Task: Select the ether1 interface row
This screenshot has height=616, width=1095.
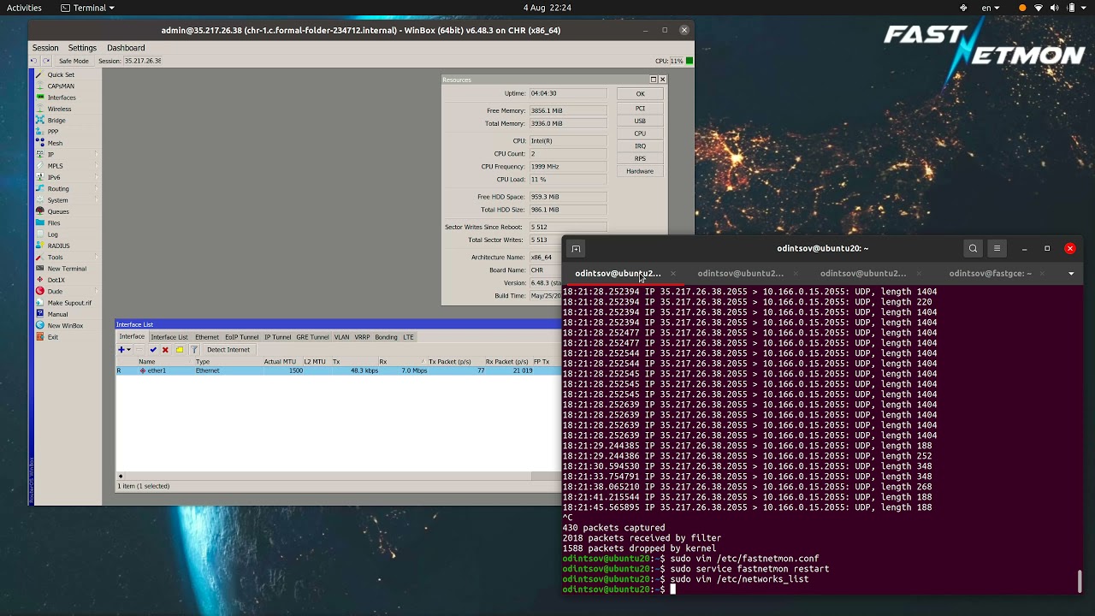Action: click(x=338, y=370)
